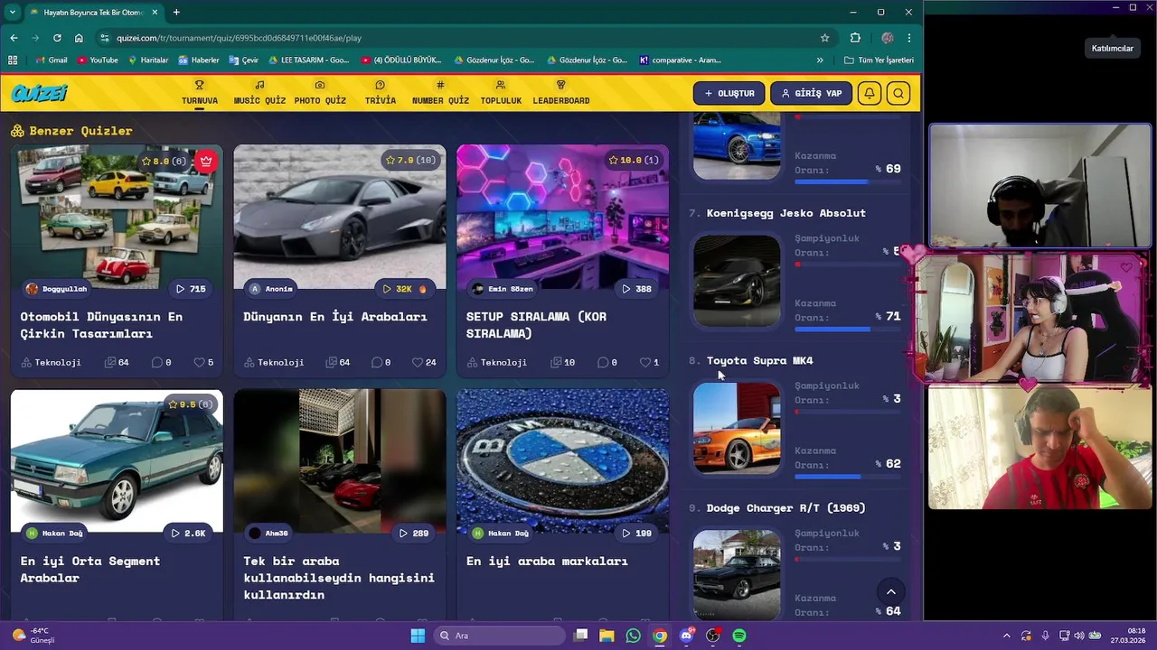Open 'En iyi Orta Segment Arabalar' title

click(90, 569)
